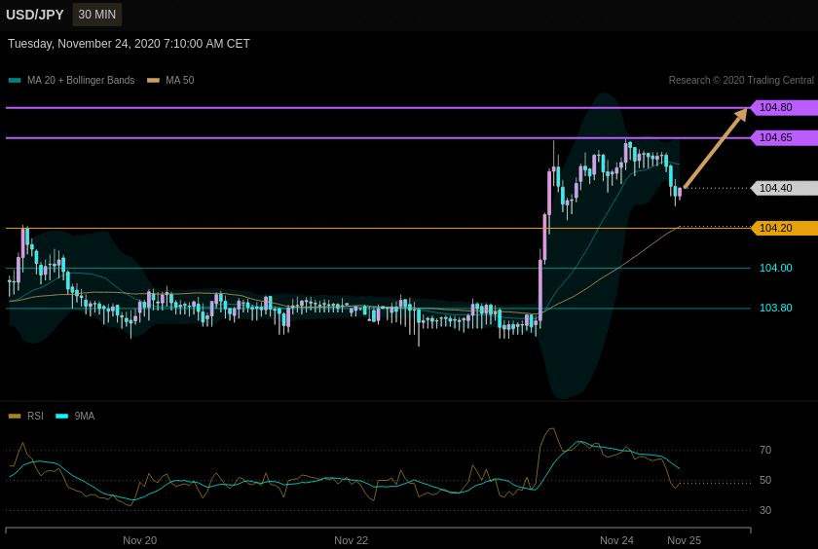Click the chart date and time text
The image size is (818, 549).
pos(129,44)
